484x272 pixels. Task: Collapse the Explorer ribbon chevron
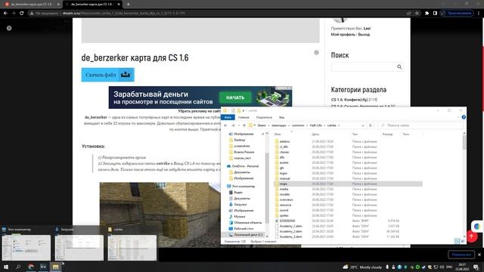(458, 117)
